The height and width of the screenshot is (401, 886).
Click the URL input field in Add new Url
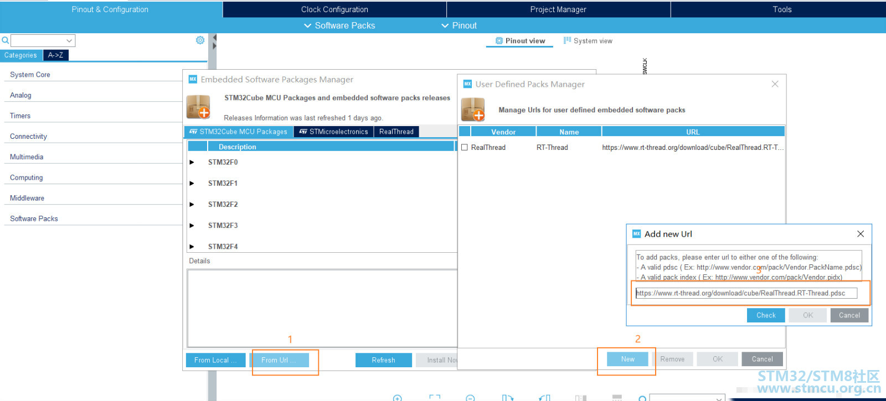pos(746,293)
